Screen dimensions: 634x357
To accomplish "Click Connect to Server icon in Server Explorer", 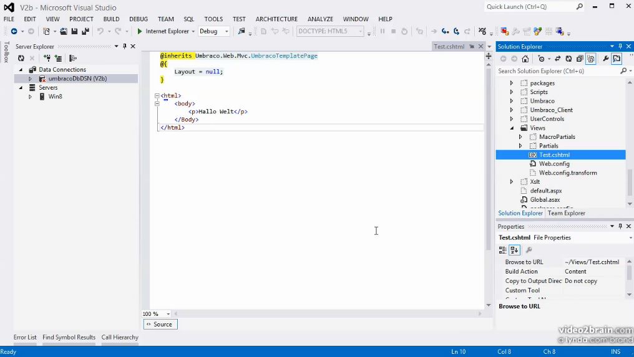I will 58,58.
